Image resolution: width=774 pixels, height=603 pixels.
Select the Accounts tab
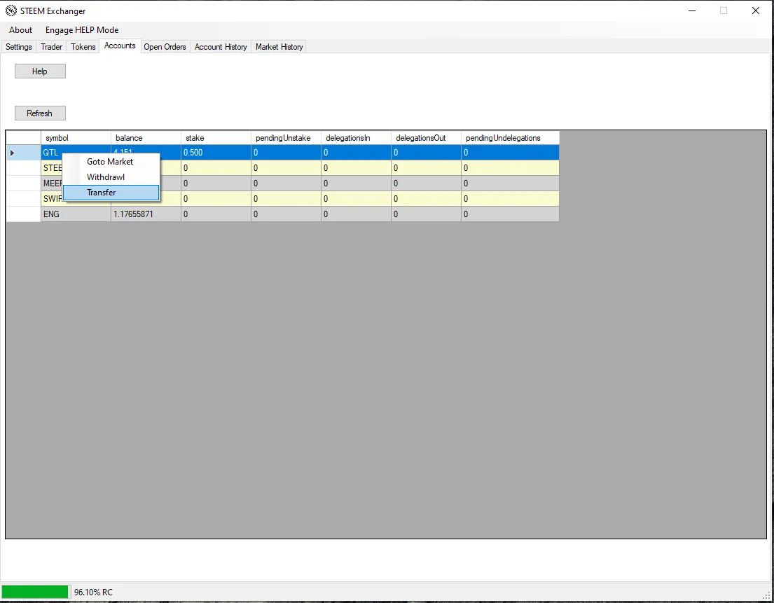coord(120,46)
